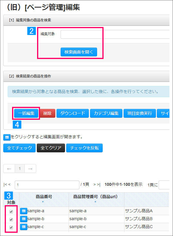Sort by 商品番号 column header
Screen dimensions: 173x236
point(44,197)
